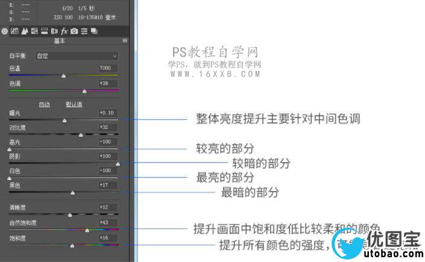Click the 白色 whites slider handle
The width and height of the screenshot is (425, 262).
[x=10, y=178]
